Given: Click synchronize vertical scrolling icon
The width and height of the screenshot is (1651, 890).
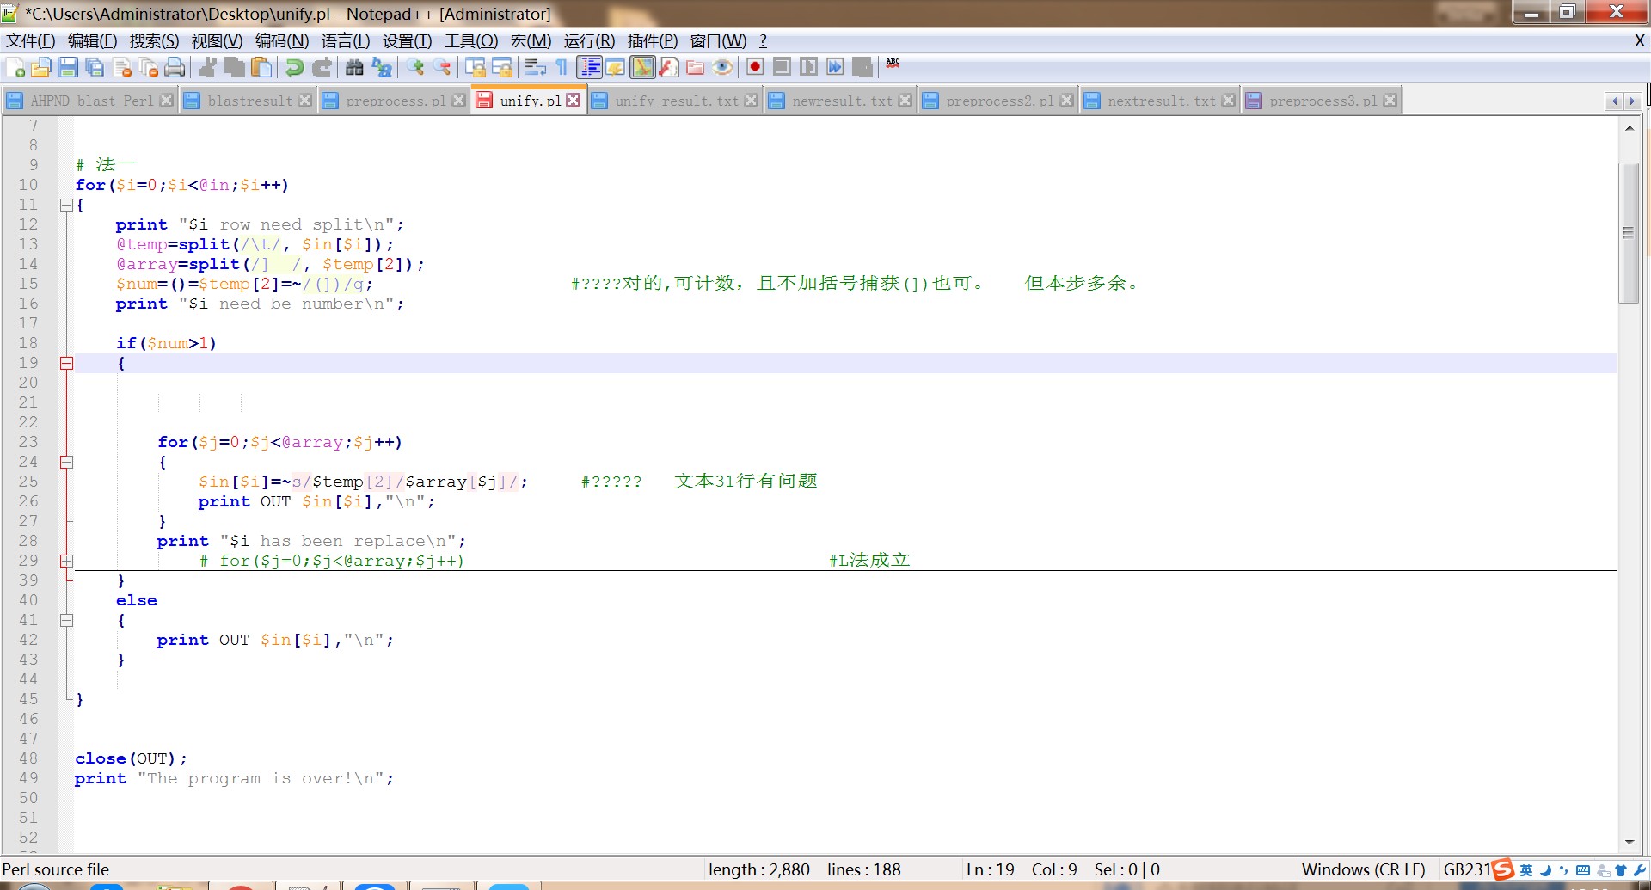Looking at the screenshot, I should [475, 67].
